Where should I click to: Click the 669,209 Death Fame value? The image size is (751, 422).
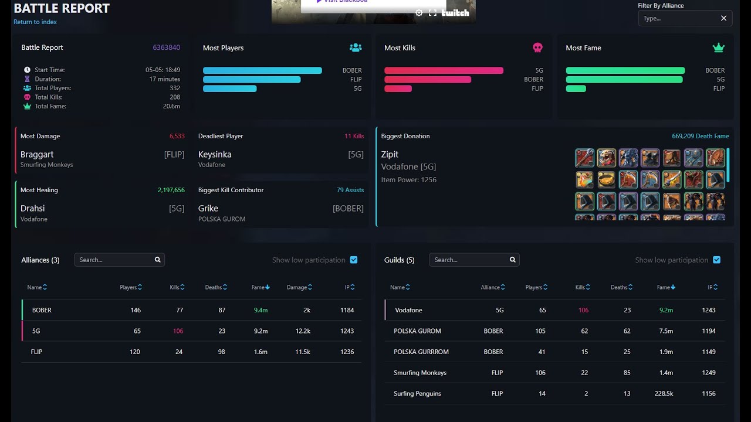pos(701,136)
